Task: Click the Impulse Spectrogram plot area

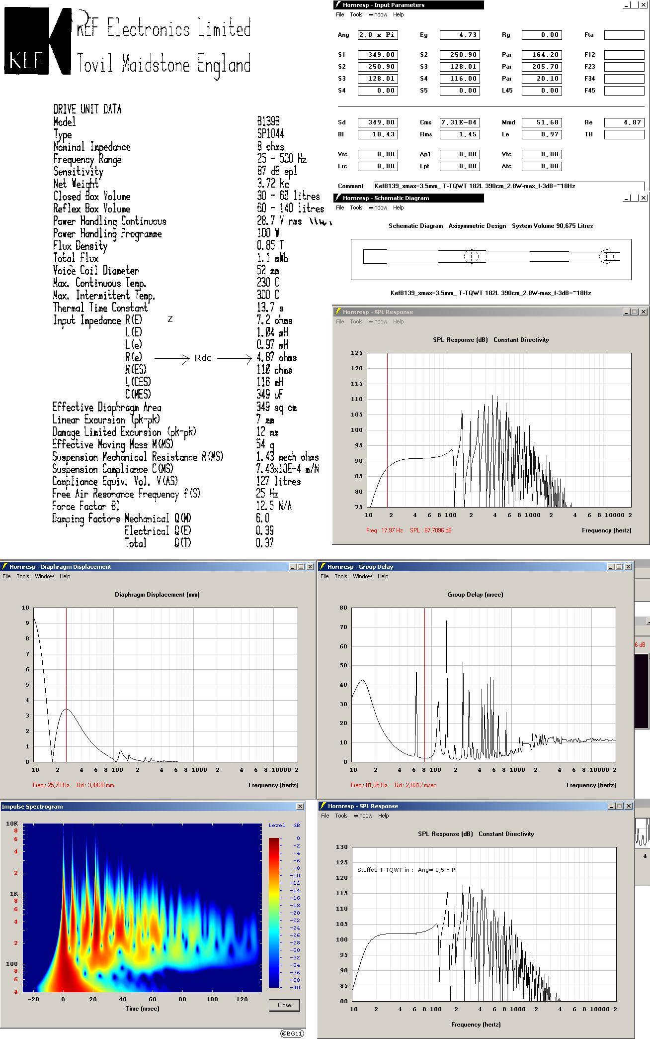Action: (143, 908)
